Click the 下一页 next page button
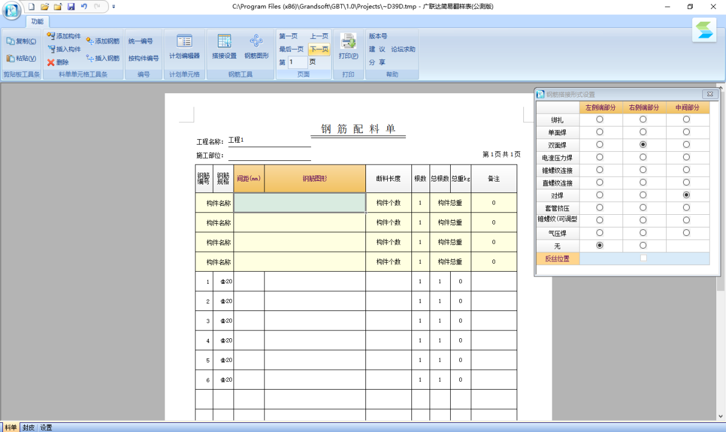This screenshot has width=726, height=432. click(319, 49)
